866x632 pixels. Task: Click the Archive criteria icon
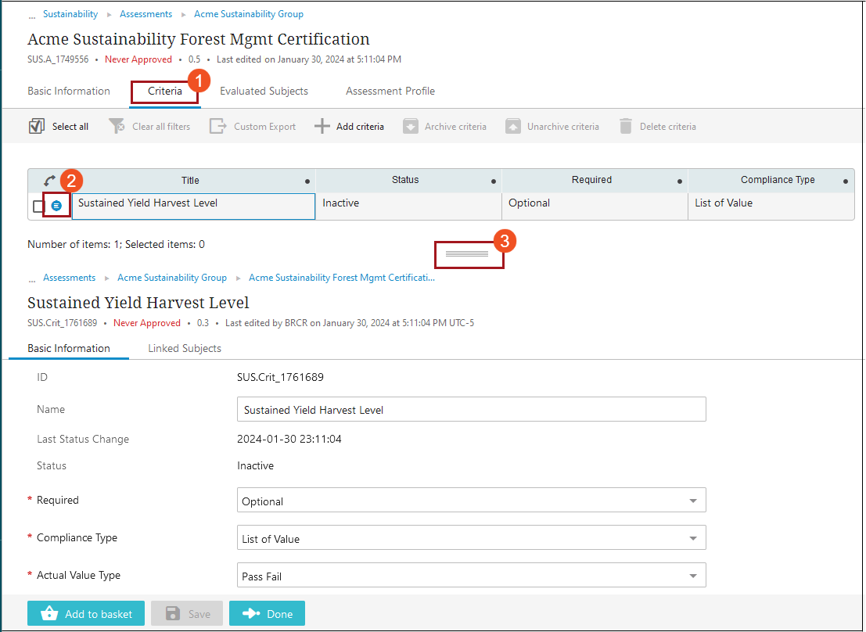click(x=411, y=126)
